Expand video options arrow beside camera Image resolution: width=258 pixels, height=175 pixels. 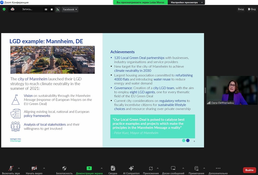click(x=44, y=168)
